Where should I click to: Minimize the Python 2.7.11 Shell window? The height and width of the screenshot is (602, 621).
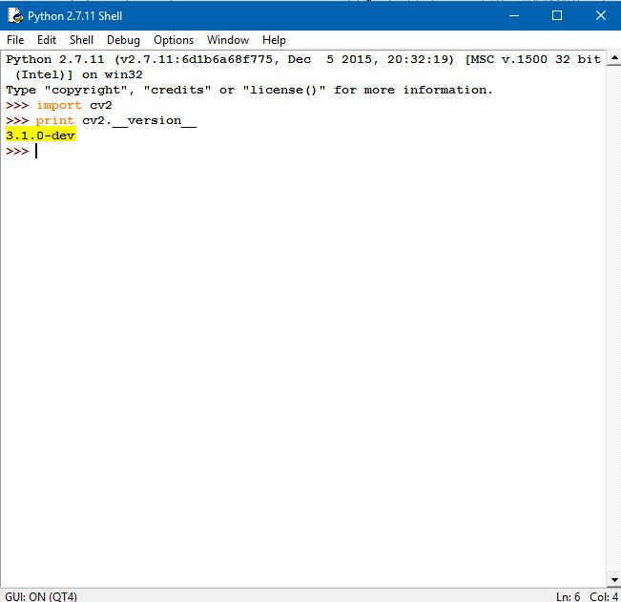513,15
